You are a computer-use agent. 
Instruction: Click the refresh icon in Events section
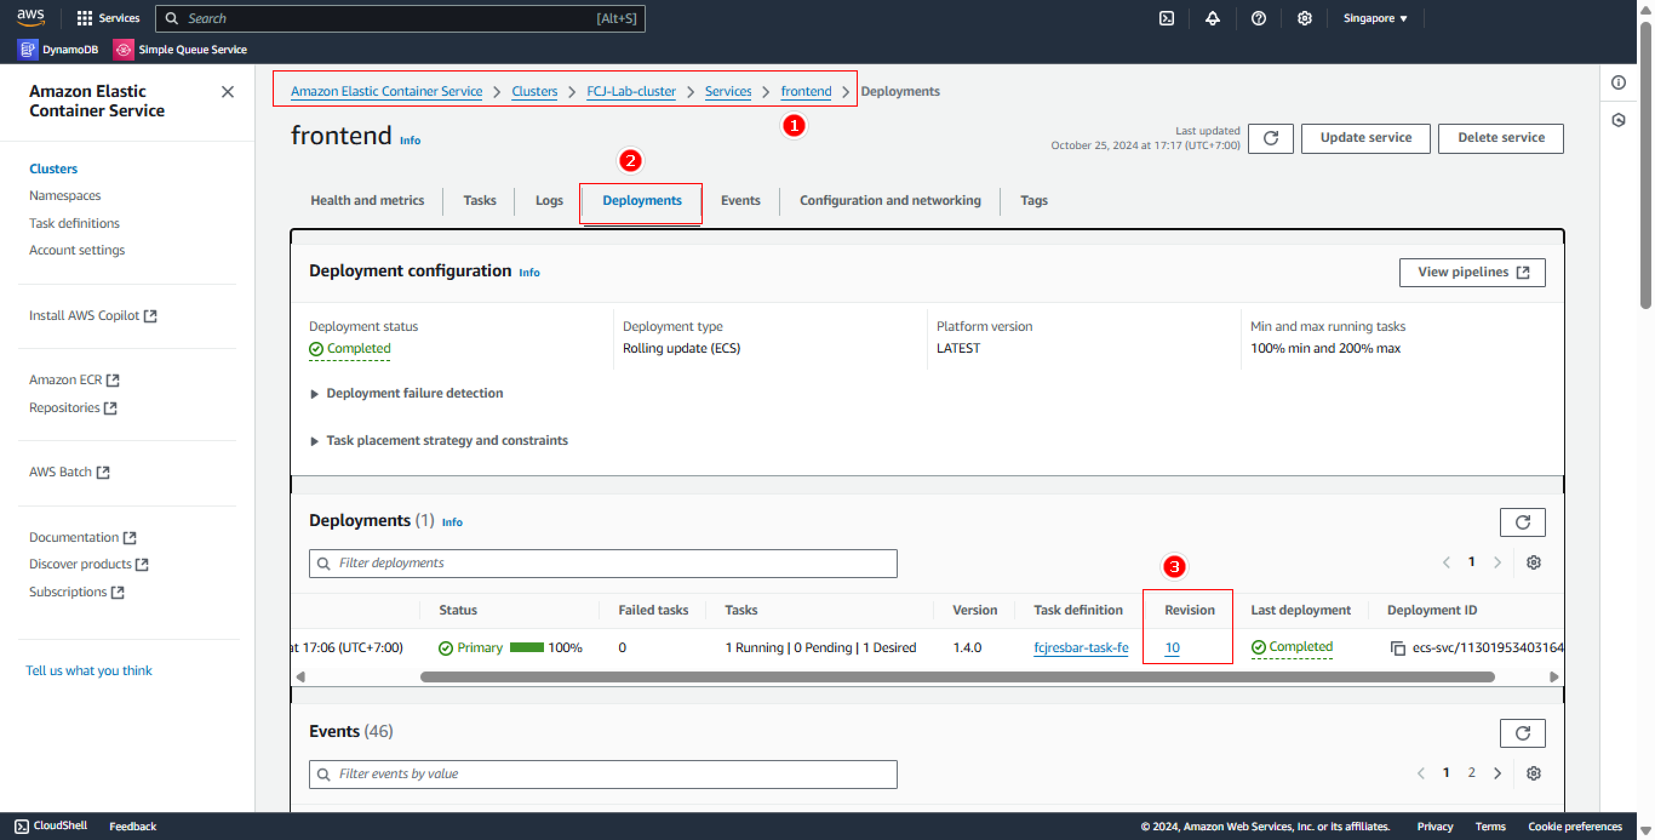[x=1524, y=733]
